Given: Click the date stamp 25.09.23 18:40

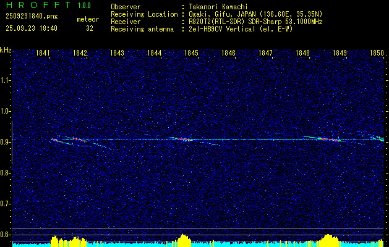Looking at the screenshot, I should [31, 28].
